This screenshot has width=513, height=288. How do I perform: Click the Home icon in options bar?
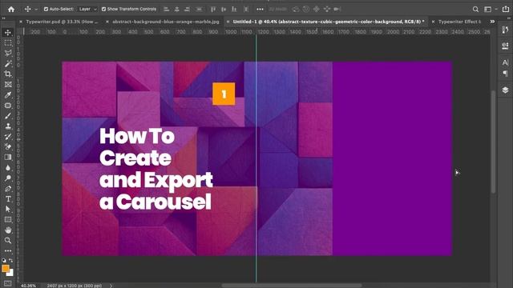point(11,9)
